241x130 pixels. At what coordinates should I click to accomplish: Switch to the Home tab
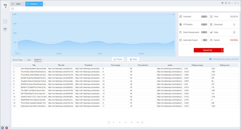coord(18,4)
